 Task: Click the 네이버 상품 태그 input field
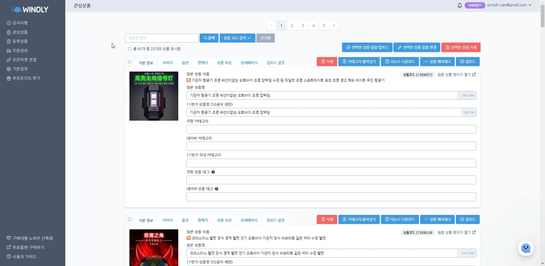tap(331, 197)
